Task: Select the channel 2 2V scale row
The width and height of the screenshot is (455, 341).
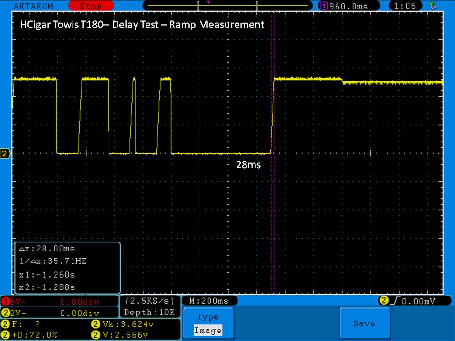Action: pyautogui.click(x=59, y=313)
